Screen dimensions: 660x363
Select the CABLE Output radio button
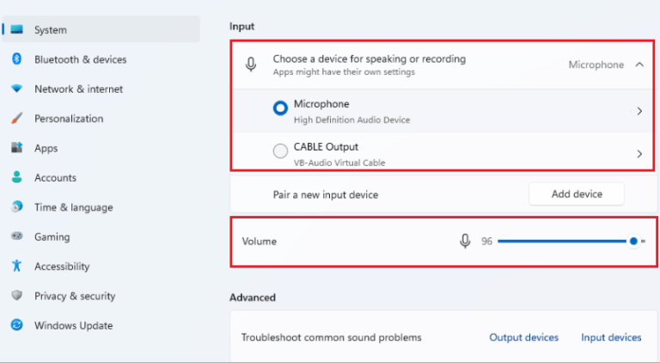[x=280, y=152]
